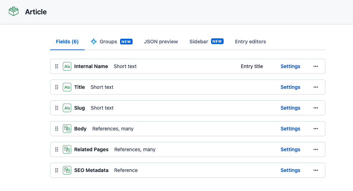The height and width of the screenshot is (191, 353).
Task: Click the text icon beside Internal Name
Action: coord(67,66)
